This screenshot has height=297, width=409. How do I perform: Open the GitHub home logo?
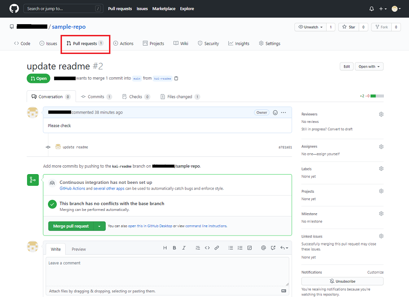[x=14, y=8]
